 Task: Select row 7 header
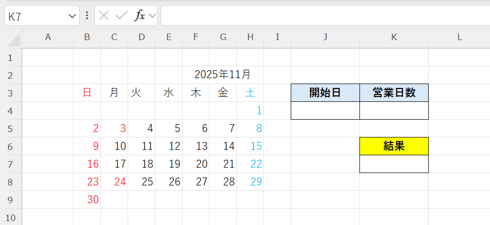tap(10, 164)
